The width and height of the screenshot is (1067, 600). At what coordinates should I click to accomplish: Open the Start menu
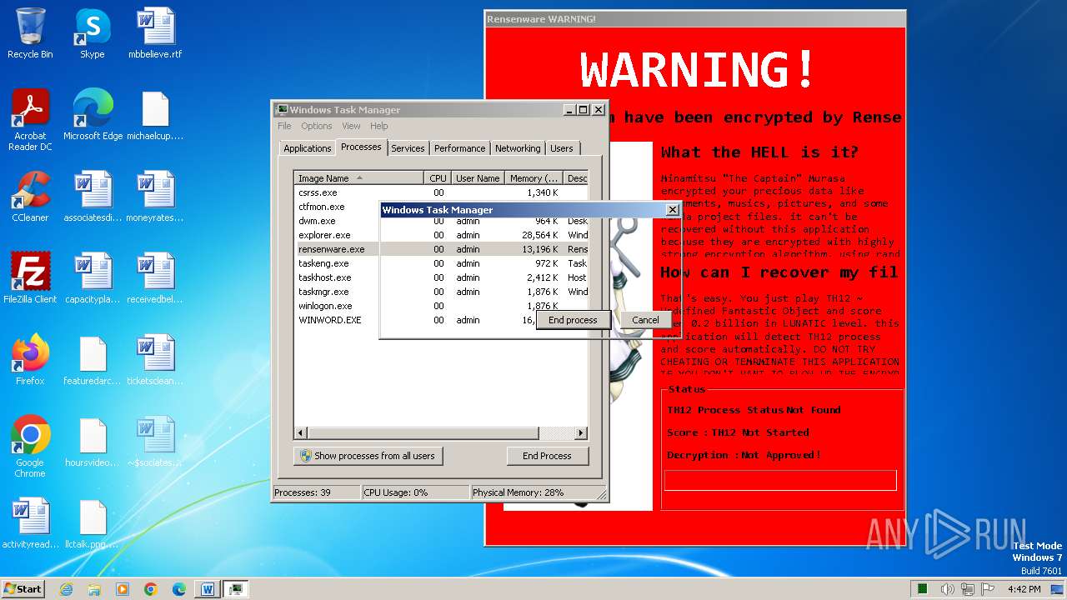23,588
